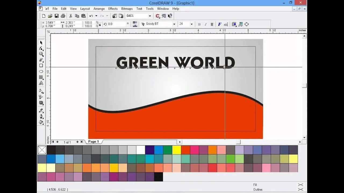This screenshot has height=193, width=344.
Task: Open Format Text dialog (F icon)
Action: pos(220,24)
